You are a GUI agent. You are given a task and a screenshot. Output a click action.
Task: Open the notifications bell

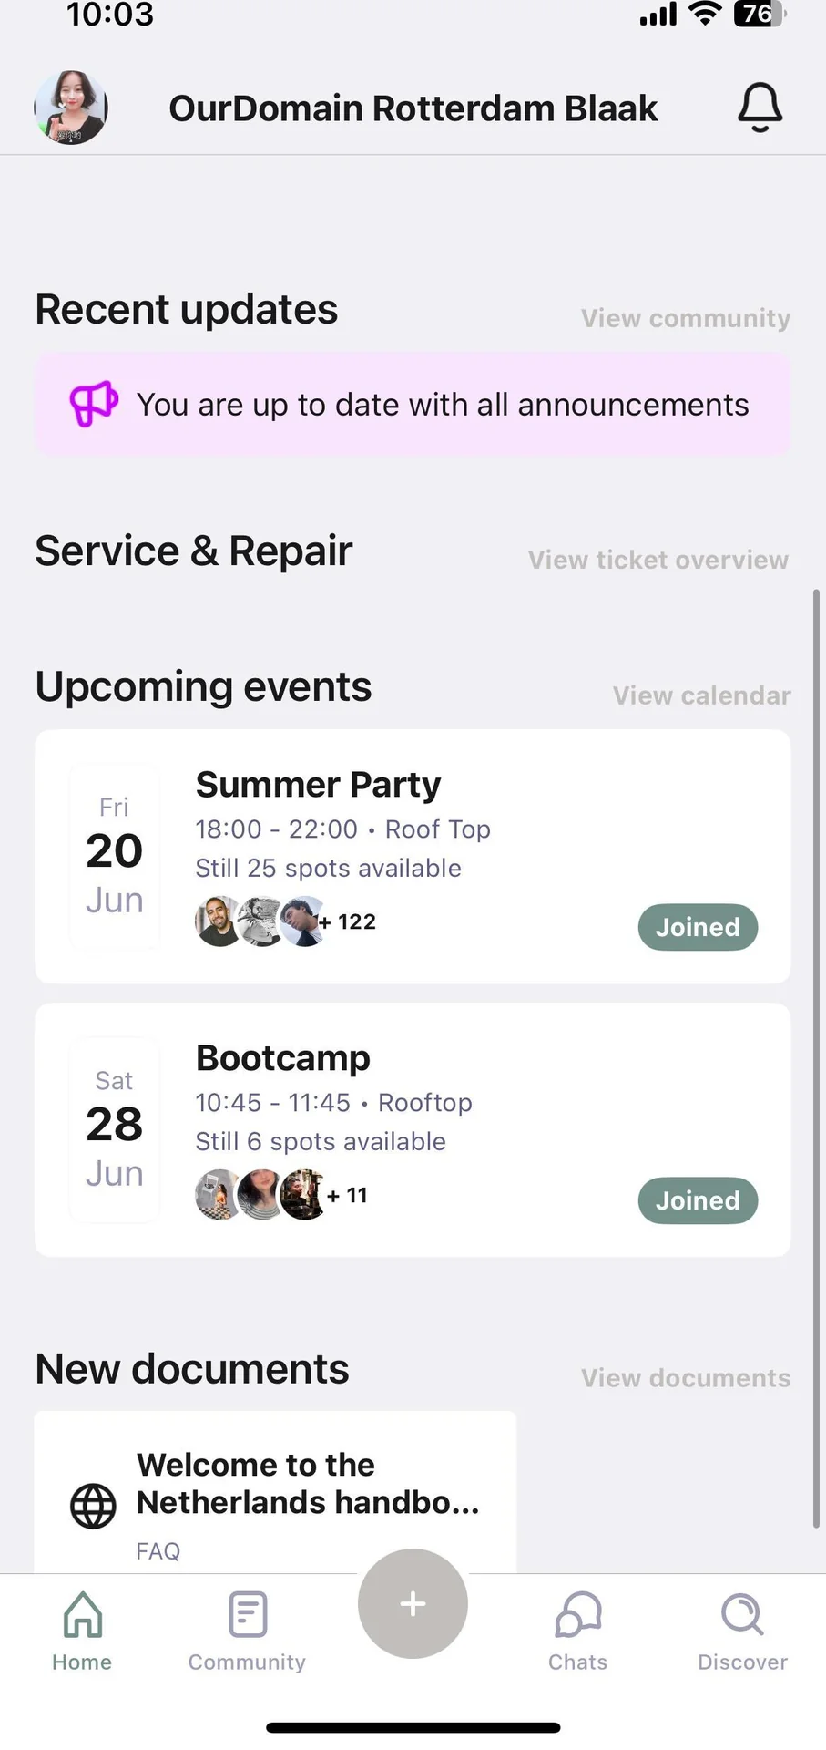(x=760, y=108)
